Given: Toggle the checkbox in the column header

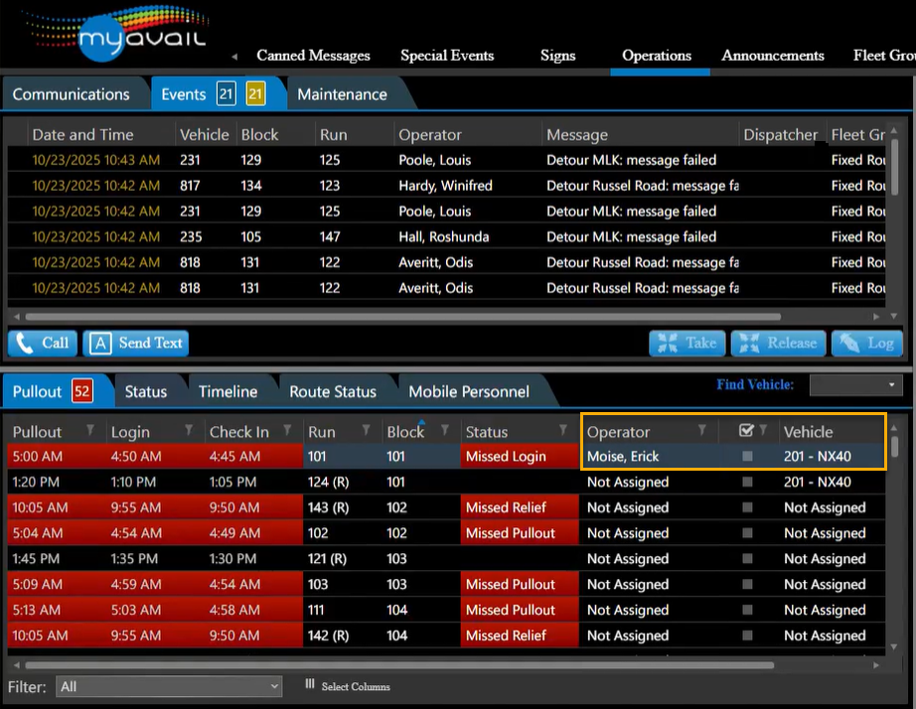Looking at the screenshot, I should pos(747,431).
